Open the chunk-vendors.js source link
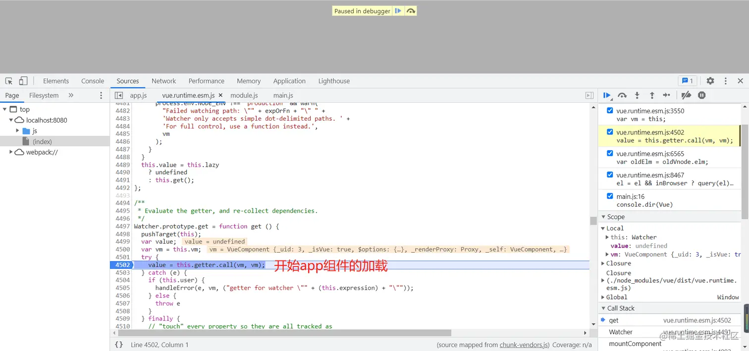 [525, 345]
